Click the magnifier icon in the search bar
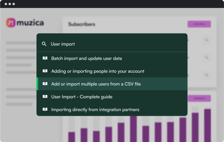The height and width of the screenshot is (142, 224). pyautogui.click(x=44, y=44)
